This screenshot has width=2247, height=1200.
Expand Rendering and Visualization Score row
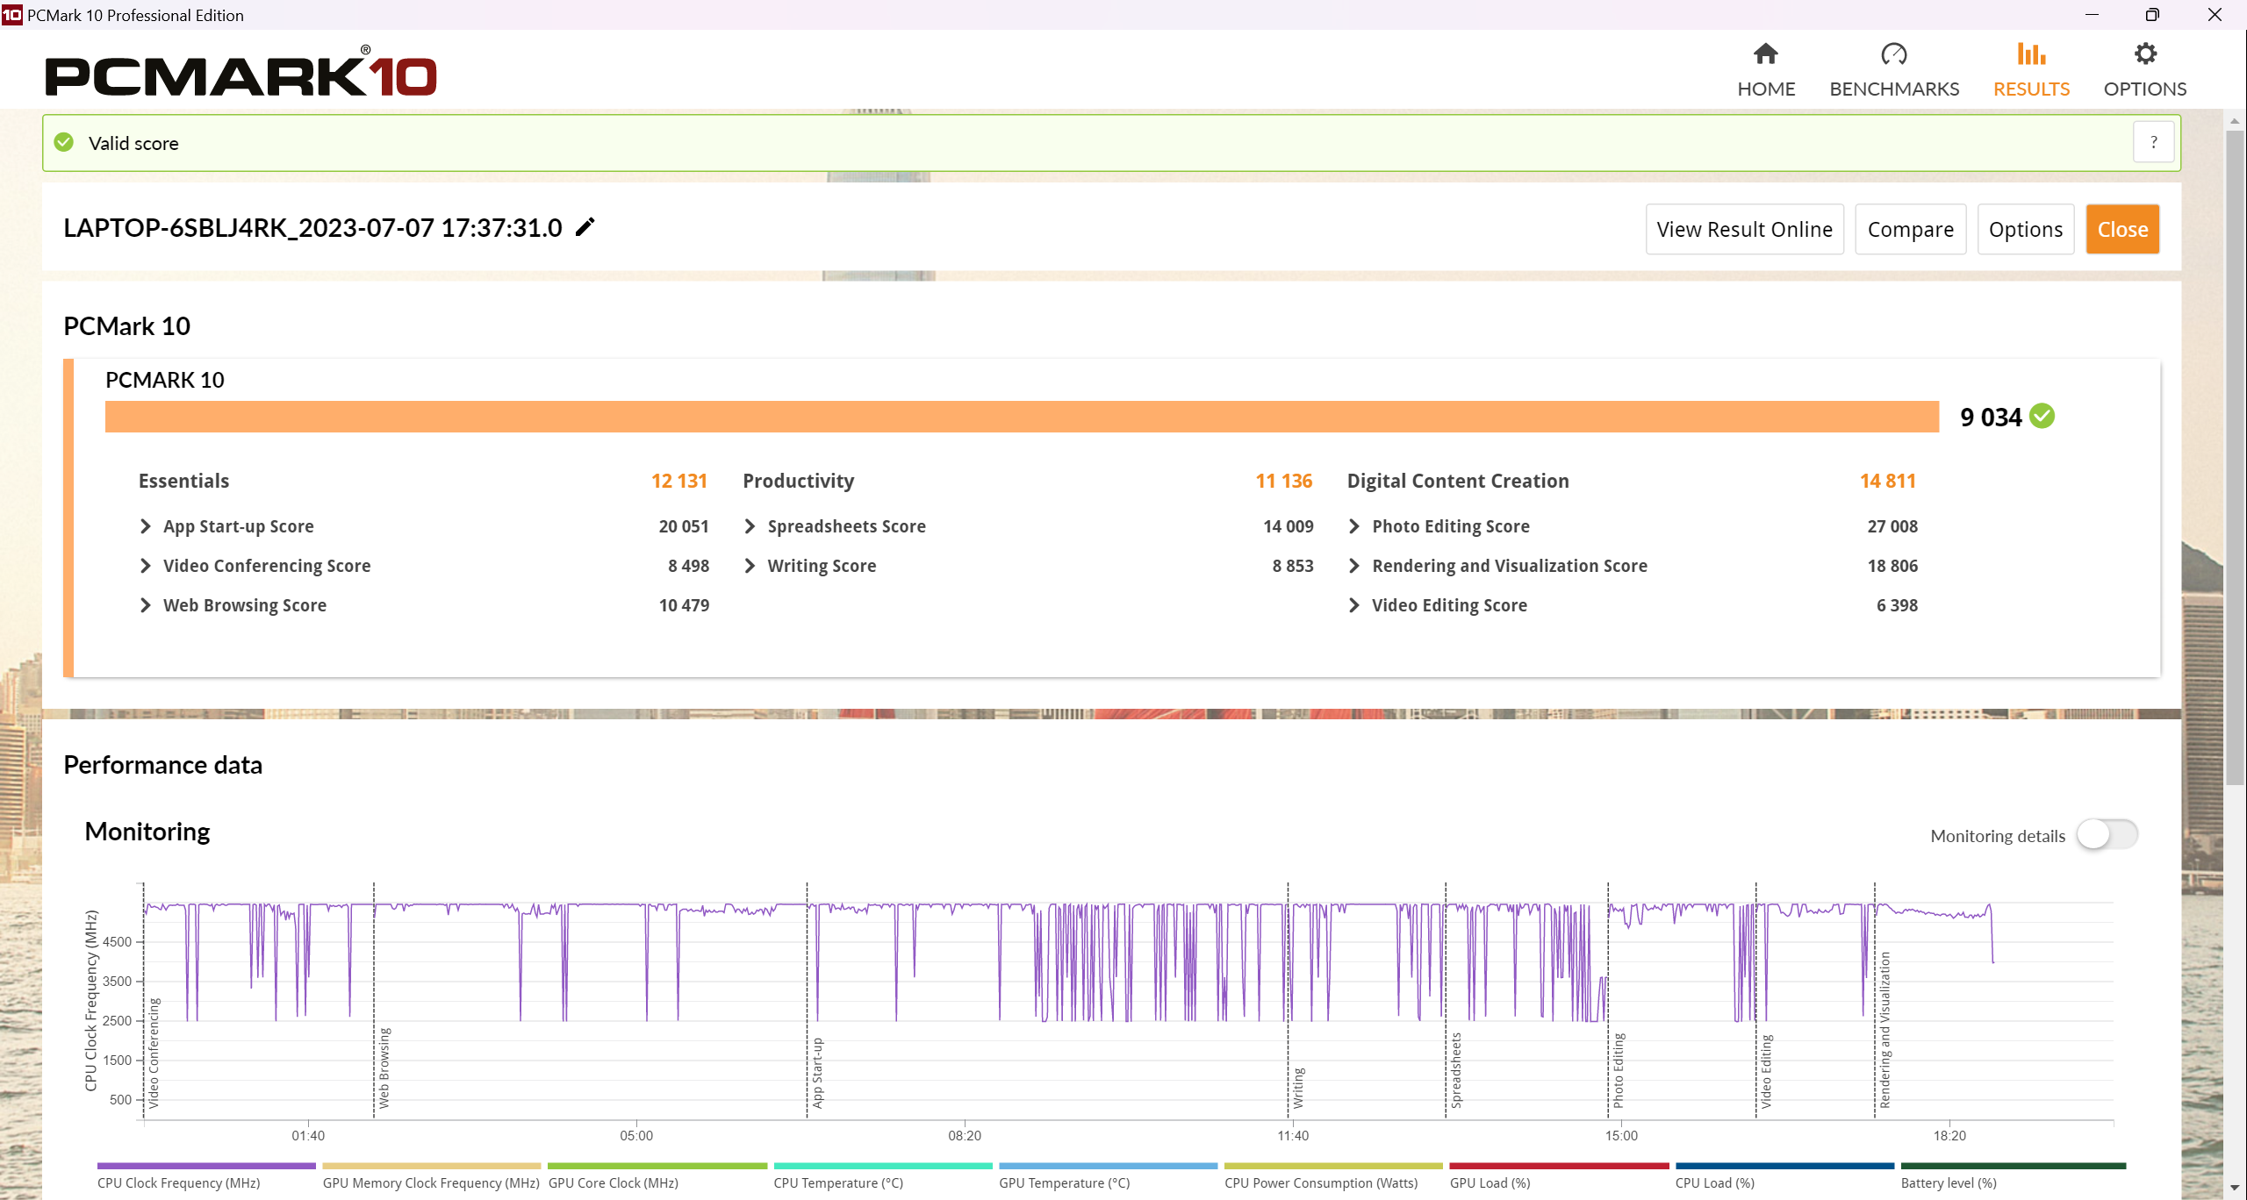(1354, 566)
